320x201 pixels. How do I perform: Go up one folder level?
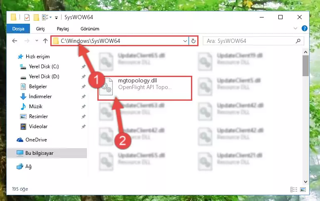click(45, 41)
